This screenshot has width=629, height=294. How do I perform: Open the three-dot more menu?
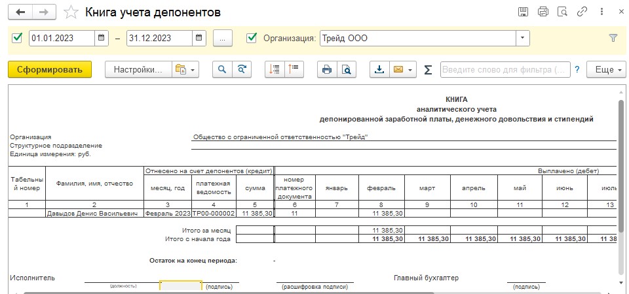tap(601, 12)
